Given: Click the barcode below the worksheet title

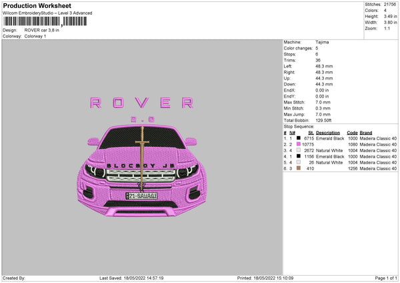Looking at the screenshot, I should pyautogui.click(x=45, y=21).
